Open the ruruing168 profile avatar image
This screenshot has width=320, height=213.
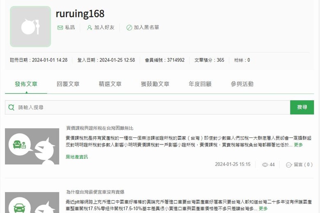[x=30, y=27]
